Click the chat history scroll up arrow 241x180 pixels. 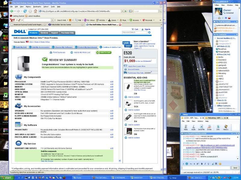(238, 137)
